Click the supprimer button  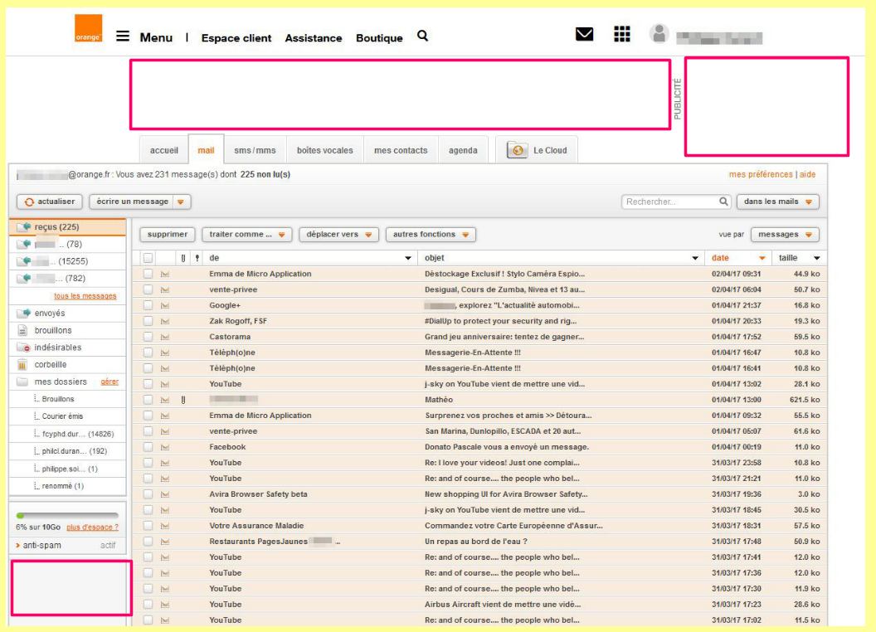pos(167,234)
